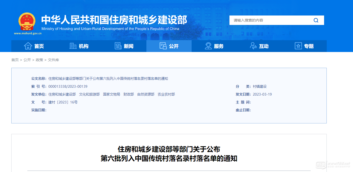
Task: Click index number 000013338/2023-00139
Action: [x=68, y=86]
